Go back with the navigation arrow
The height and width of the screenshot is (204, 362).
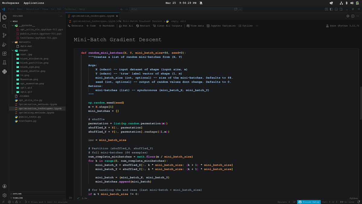pyautogui.click(x=121, y=9)
